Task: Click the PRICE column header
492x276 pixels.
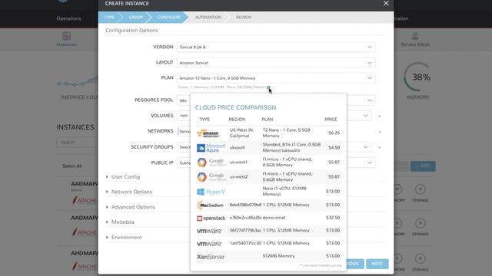Action: point(331,120)
